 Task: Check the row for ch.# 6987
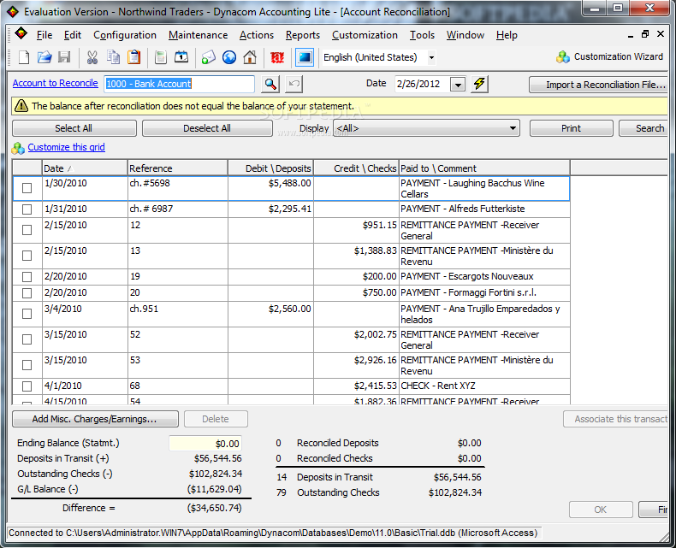27,209
